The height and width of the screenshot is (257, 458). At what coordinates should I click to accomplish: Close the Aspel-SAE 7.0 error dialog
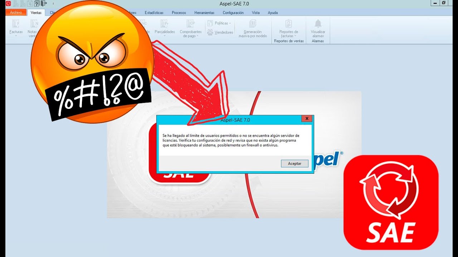pos(307,119)
